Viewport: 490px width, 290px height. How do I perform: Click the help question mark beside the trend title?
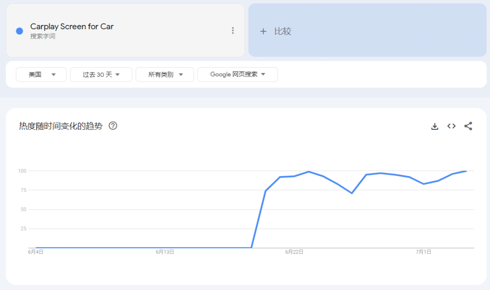point(113,126)
